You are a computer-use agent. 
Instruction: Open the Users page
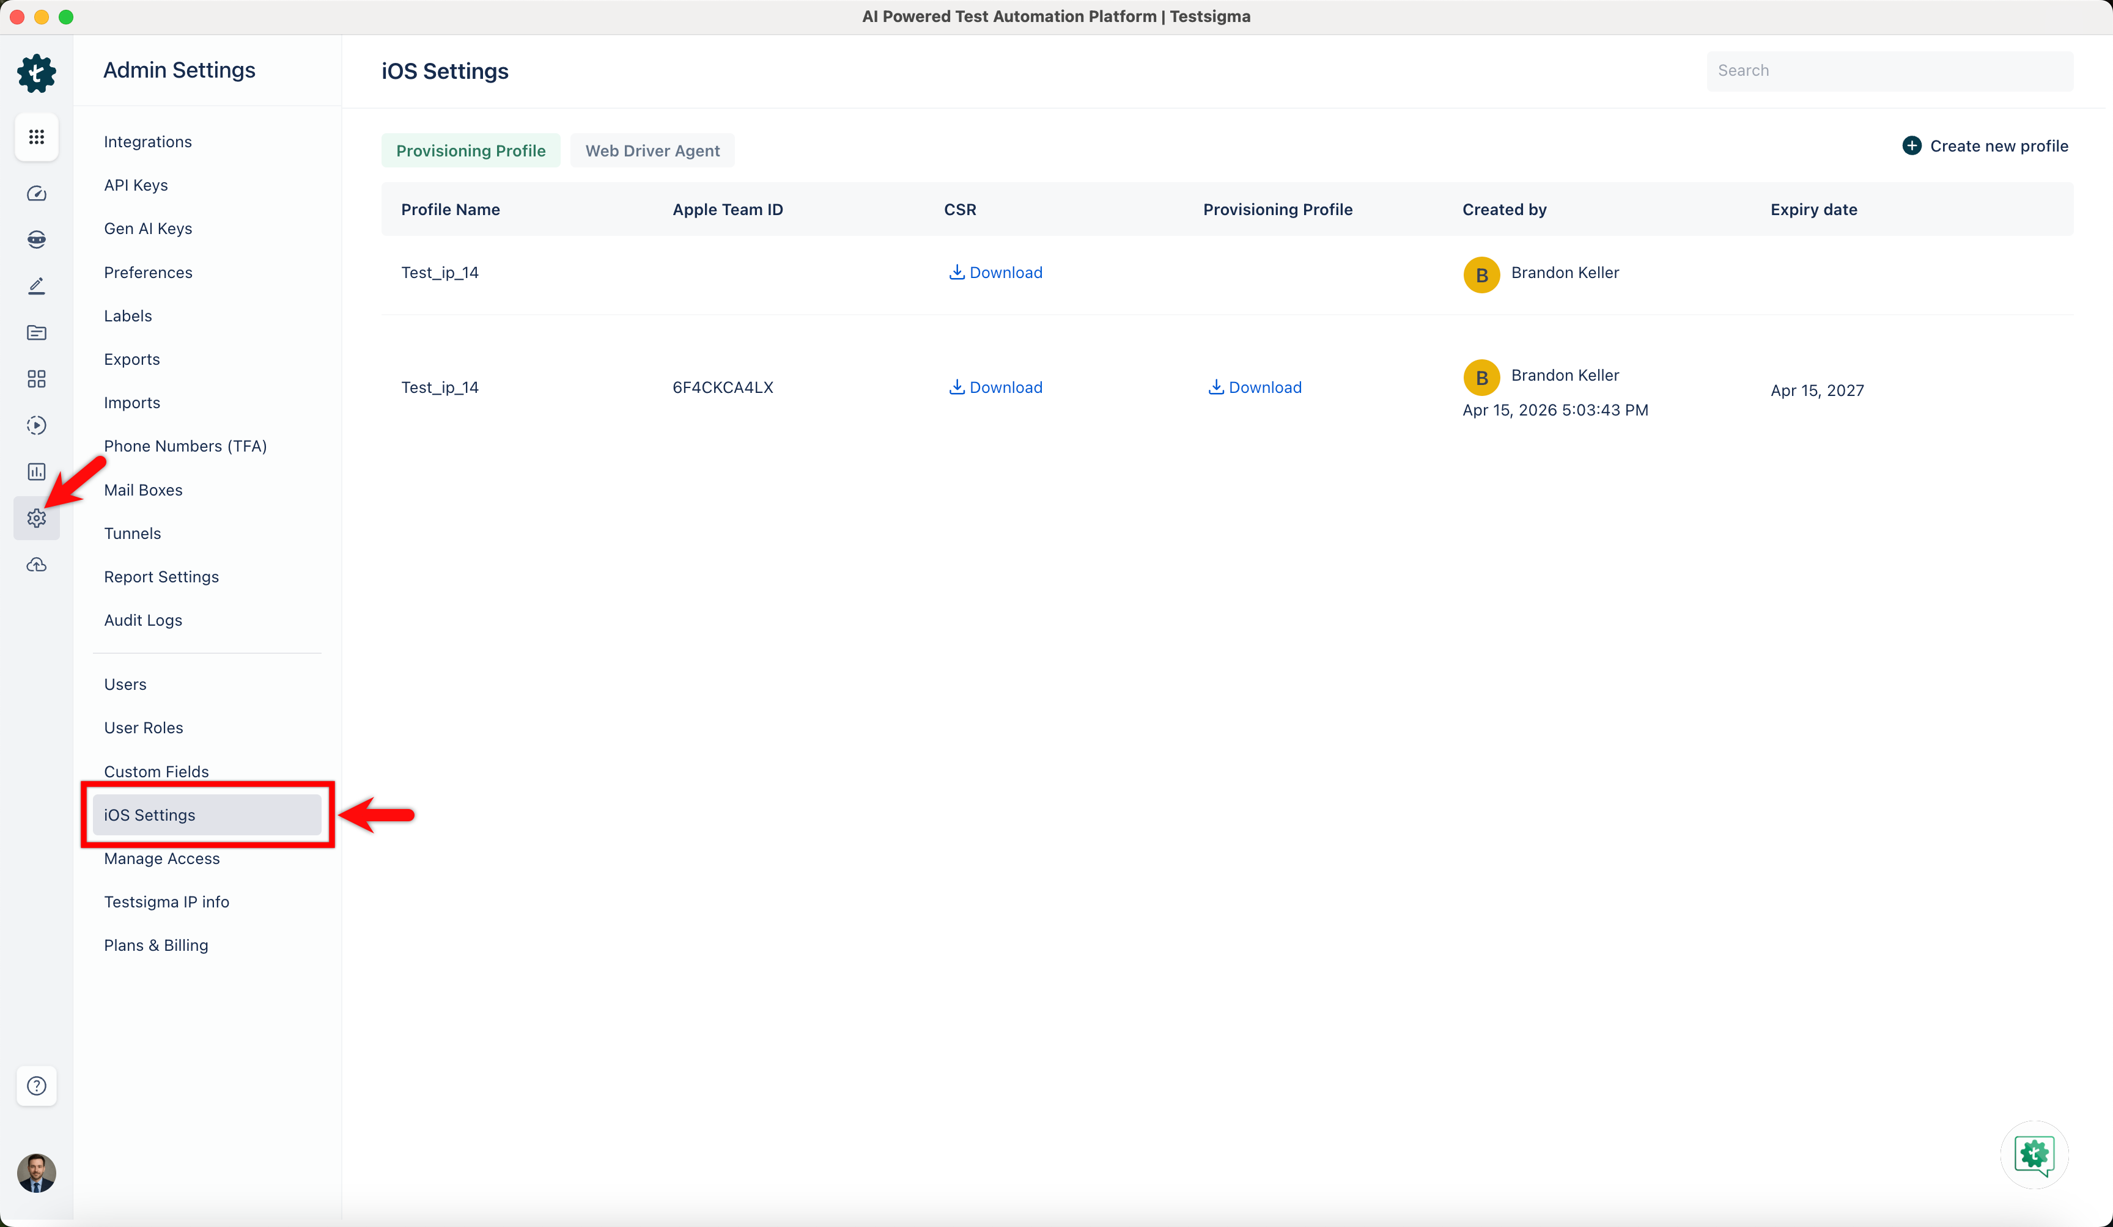pos(125,685)
